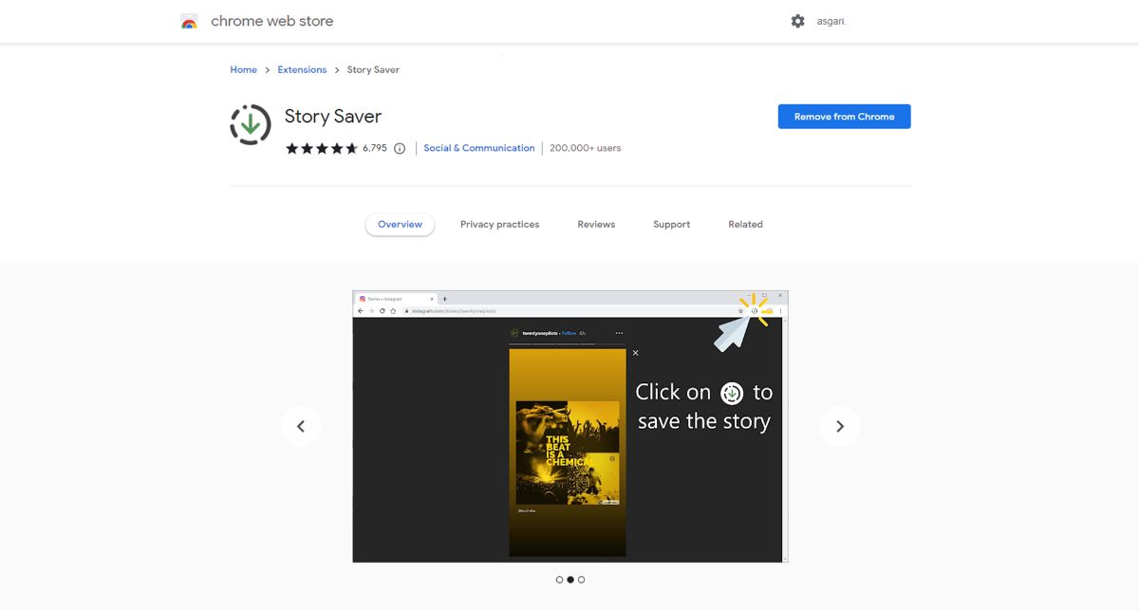Click the asgari account name
Viewport: 1139px width, 611px height.
pyautogui.click(x=831, y=21)
